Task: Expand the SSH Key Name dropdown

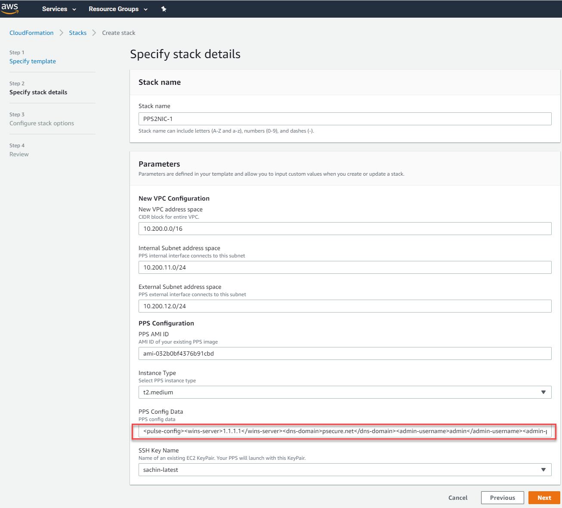Action: [x=345, y=470]
